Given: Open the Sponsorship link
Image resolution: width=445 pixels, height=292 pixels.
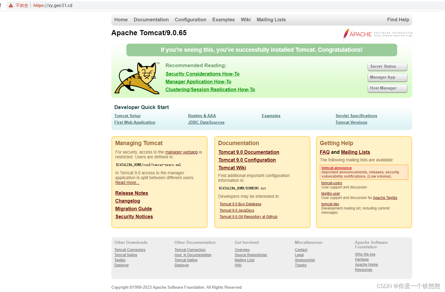Looking at the screenshot, I should [x=305, y=260].
